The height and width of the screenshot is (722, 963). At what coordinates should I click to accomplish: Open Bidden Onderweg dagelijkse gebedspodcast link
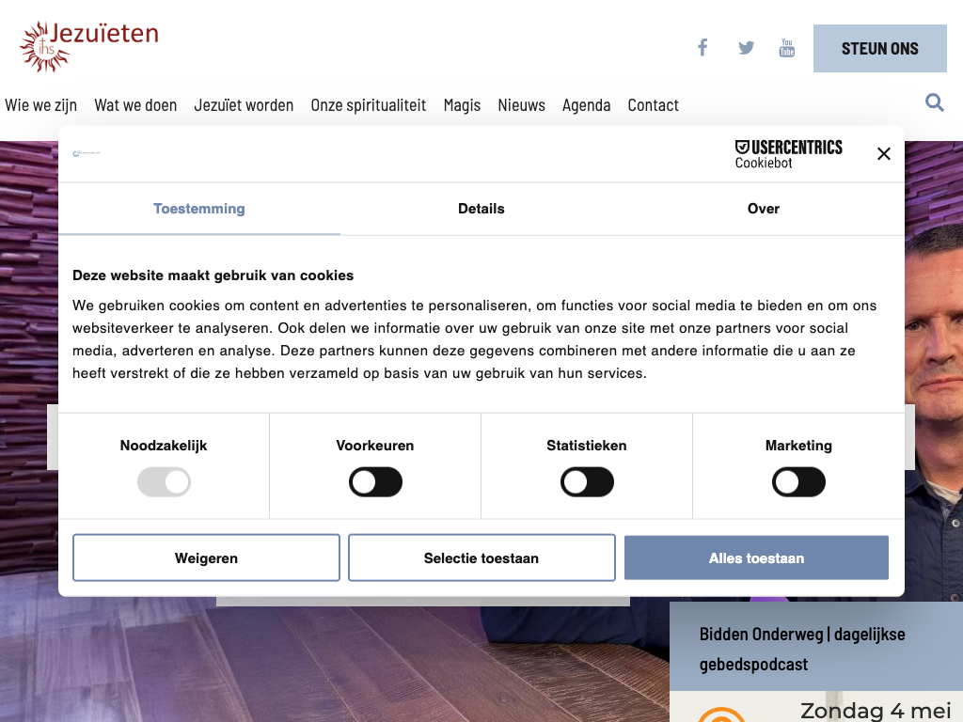(802, 649)
